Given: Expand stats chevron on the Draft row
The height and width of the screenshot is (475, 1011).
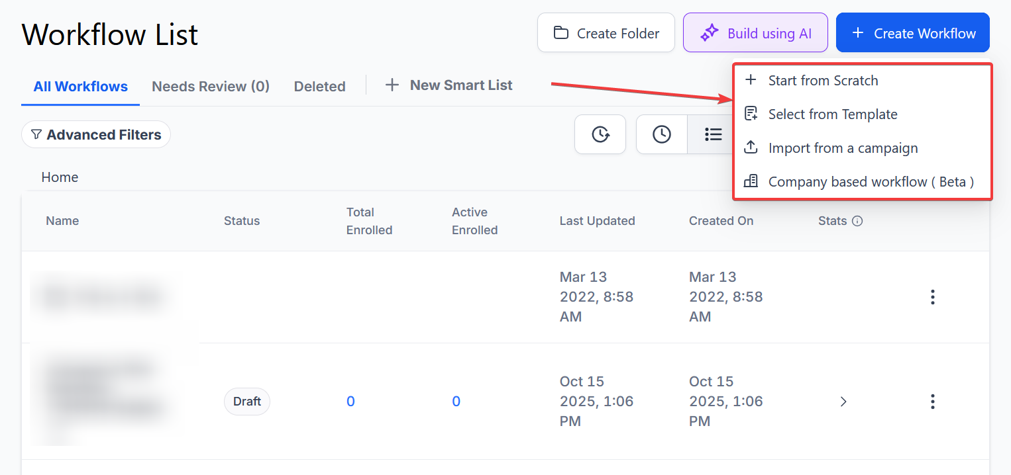Looking at the screenshot, I should pyautogui.click(x=843, y=402).
